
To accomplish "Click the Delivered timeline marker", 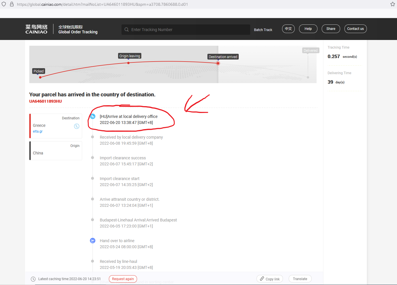I will tap(311, 51).
